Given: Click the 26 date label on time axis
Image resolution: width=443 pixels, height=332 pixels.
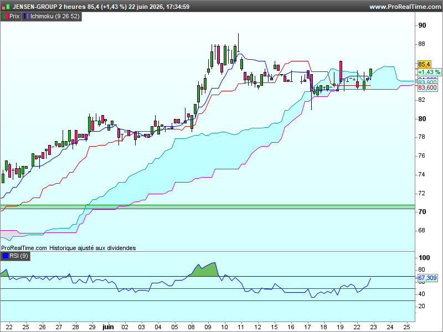Looking at the screenshot, I should coord(43,328).
